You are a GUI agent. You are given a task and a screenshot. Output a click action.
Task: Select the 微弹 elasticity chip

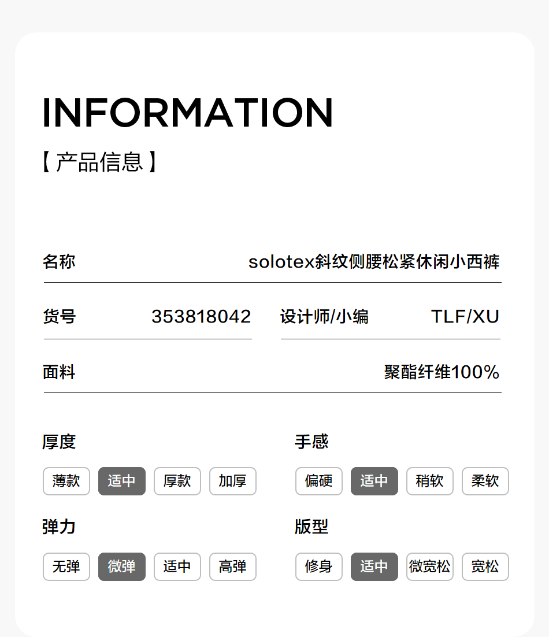pos(122,566)
